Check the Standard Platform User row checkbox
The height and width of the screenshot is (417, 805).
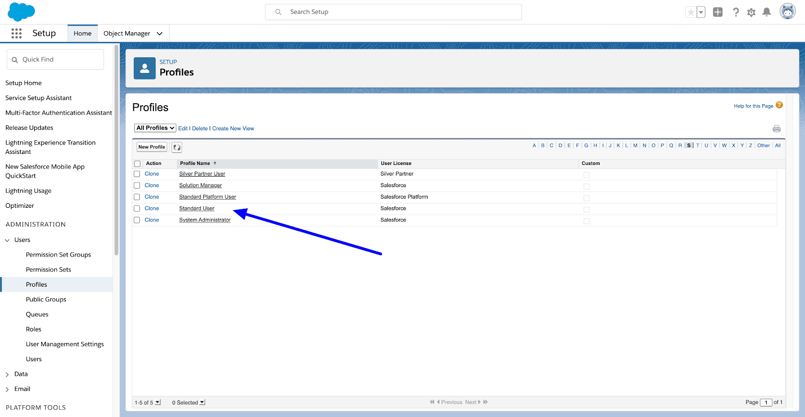[137, 197]
